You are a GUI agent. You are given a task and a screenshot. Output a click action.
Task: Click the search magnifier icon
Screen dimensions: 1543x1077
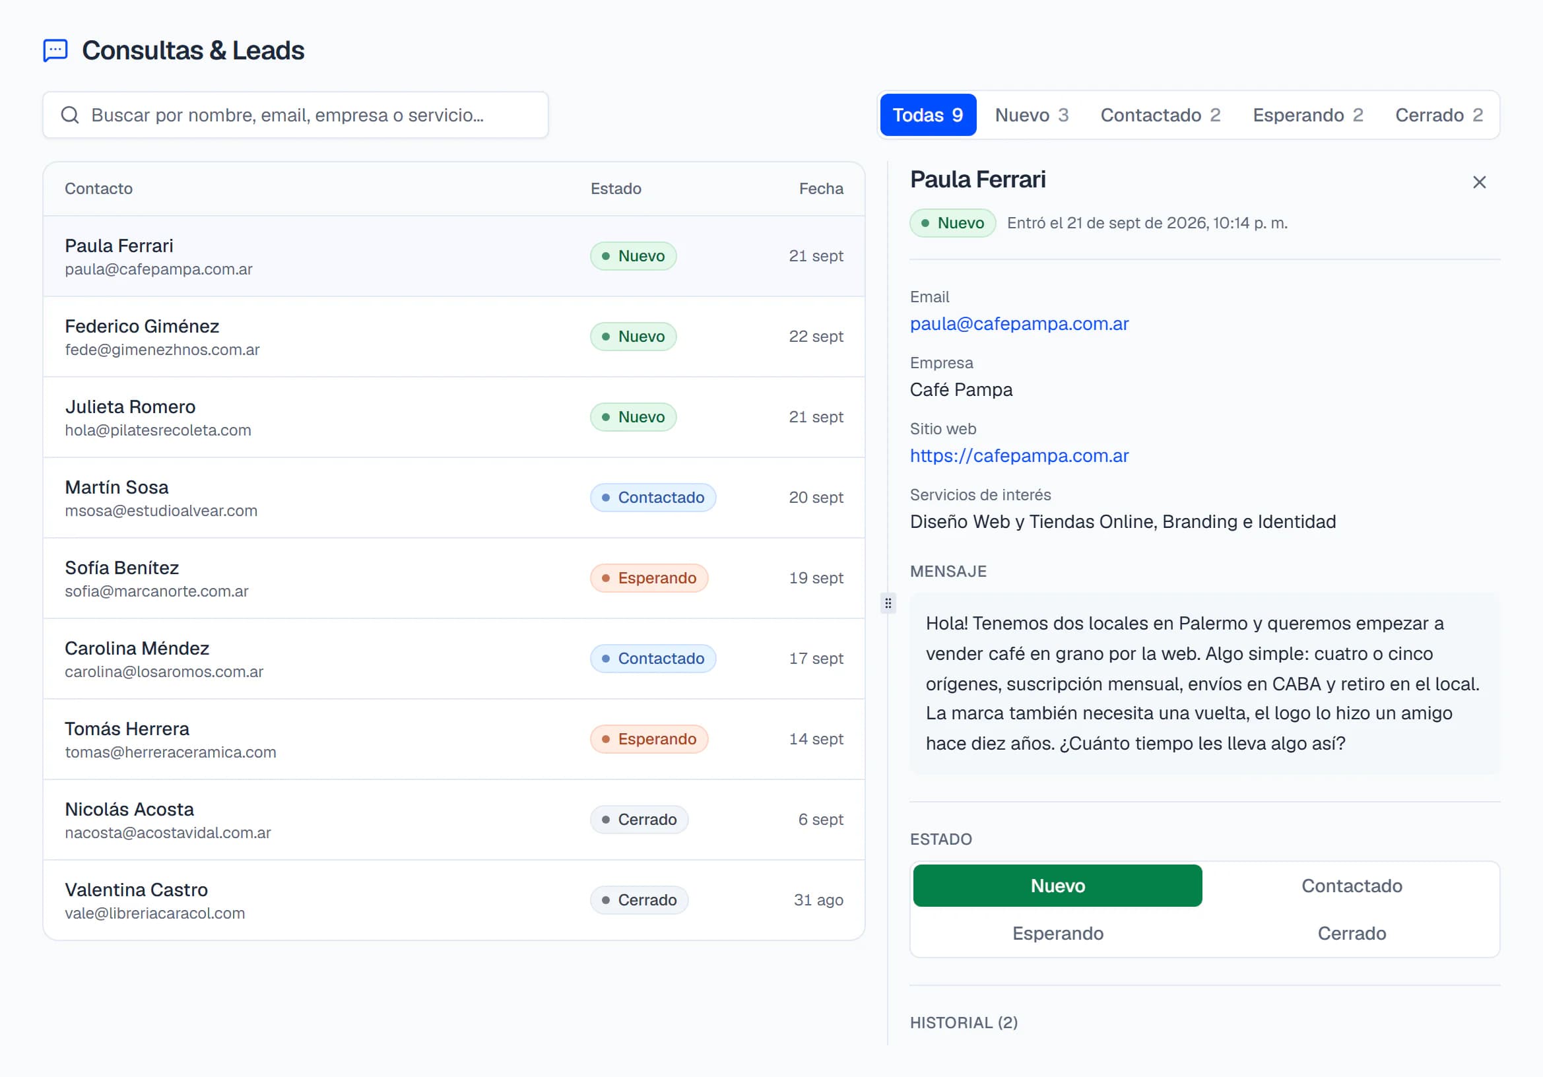click(70, 115)
